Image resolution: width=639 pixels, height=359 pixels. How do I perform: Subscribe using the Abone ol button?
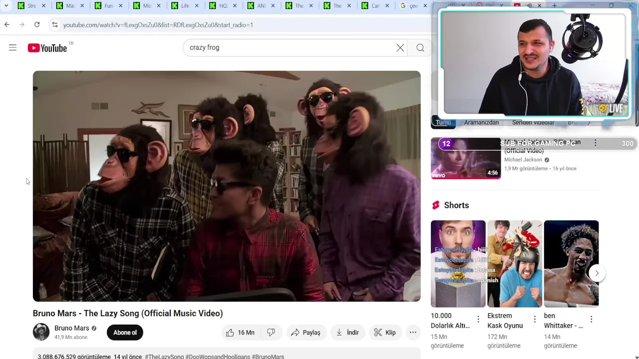tap(125, 333)
